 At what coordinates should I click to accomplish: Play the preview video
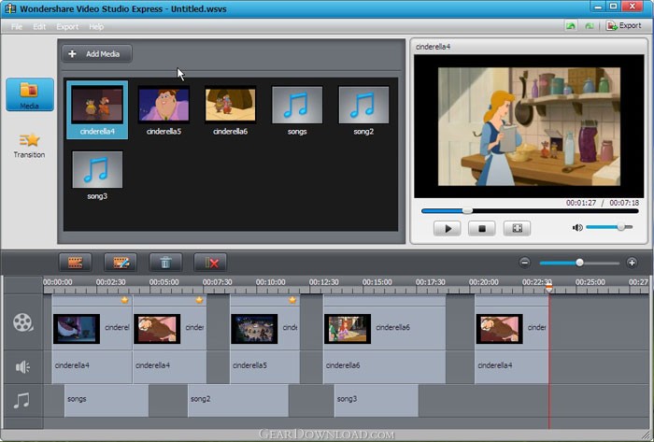coord(448,229)
